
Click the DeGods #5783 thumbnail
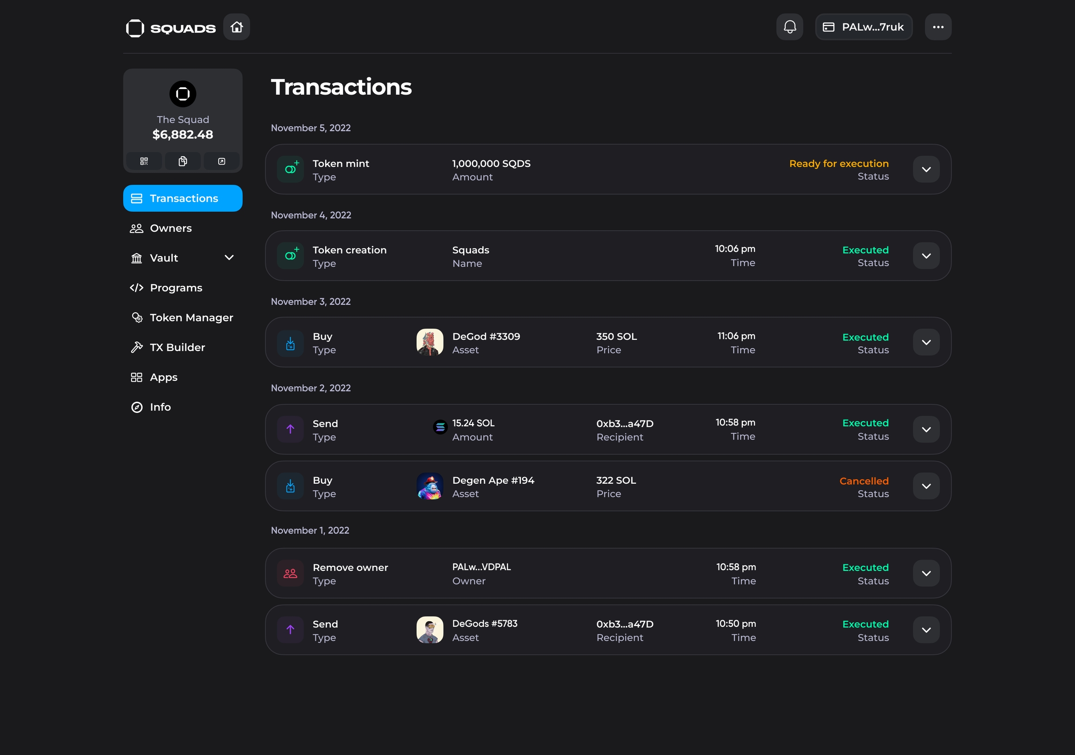[429, 630]
